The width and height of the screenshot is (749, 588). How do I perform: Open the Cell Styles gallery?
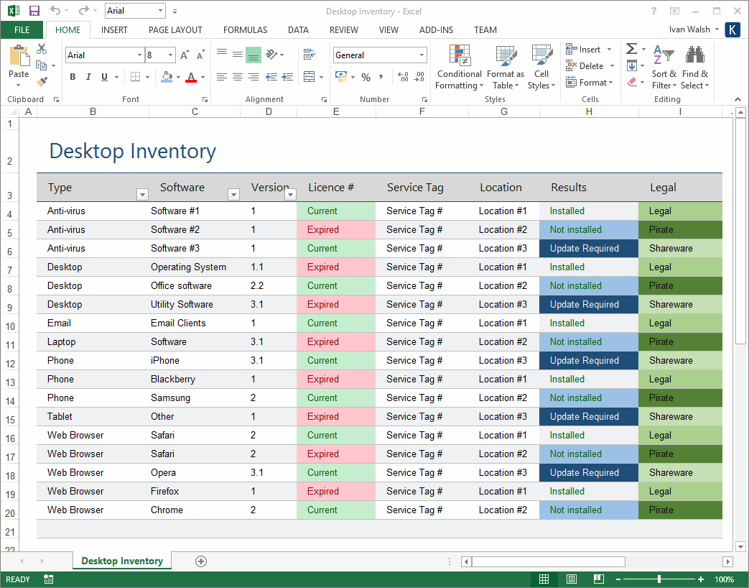click(541, 67)
